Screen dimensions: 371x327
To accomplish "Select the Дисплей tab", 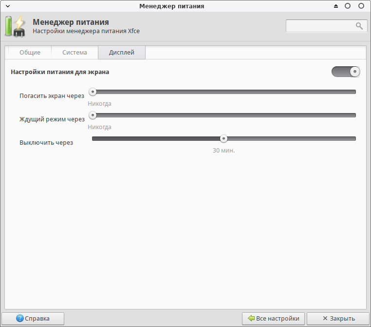I will (x=122, y=52).
